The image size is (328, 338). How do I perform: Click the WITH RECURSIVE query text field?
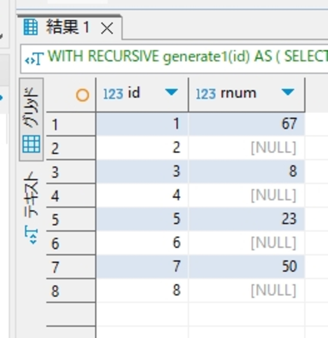pos(187,57)
